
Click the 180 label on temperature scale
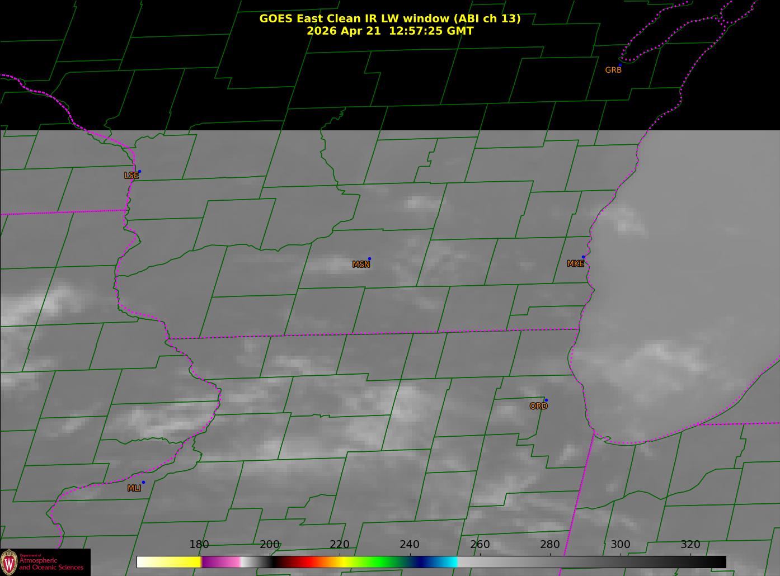click(x=199, y=544)
